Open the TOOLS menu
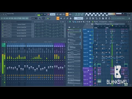Screen dimensions: 132x99 24,18
